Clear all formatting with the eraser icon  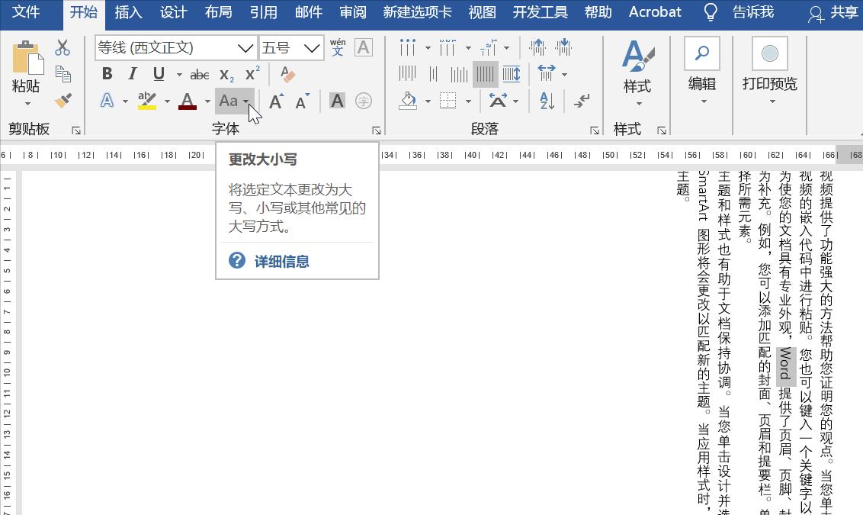coord(287,73)
